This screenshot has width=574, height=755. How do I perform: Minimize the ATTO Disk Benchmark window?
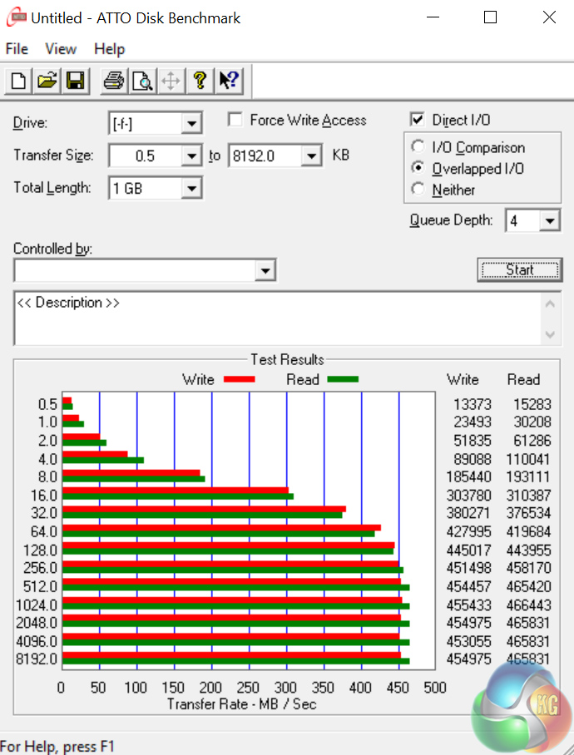pyautogui.click(x=433, y=17)
